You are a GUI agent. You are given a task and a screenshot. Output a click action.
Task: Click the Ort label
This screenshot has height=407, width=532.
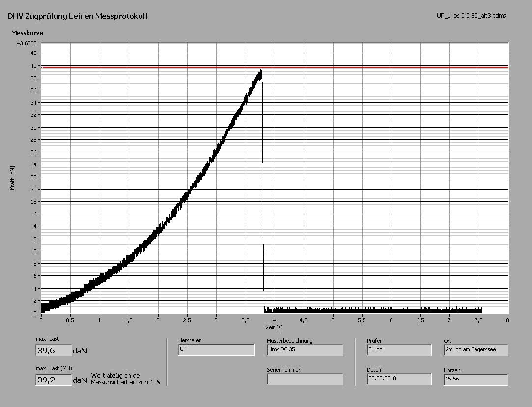[448, 341]
